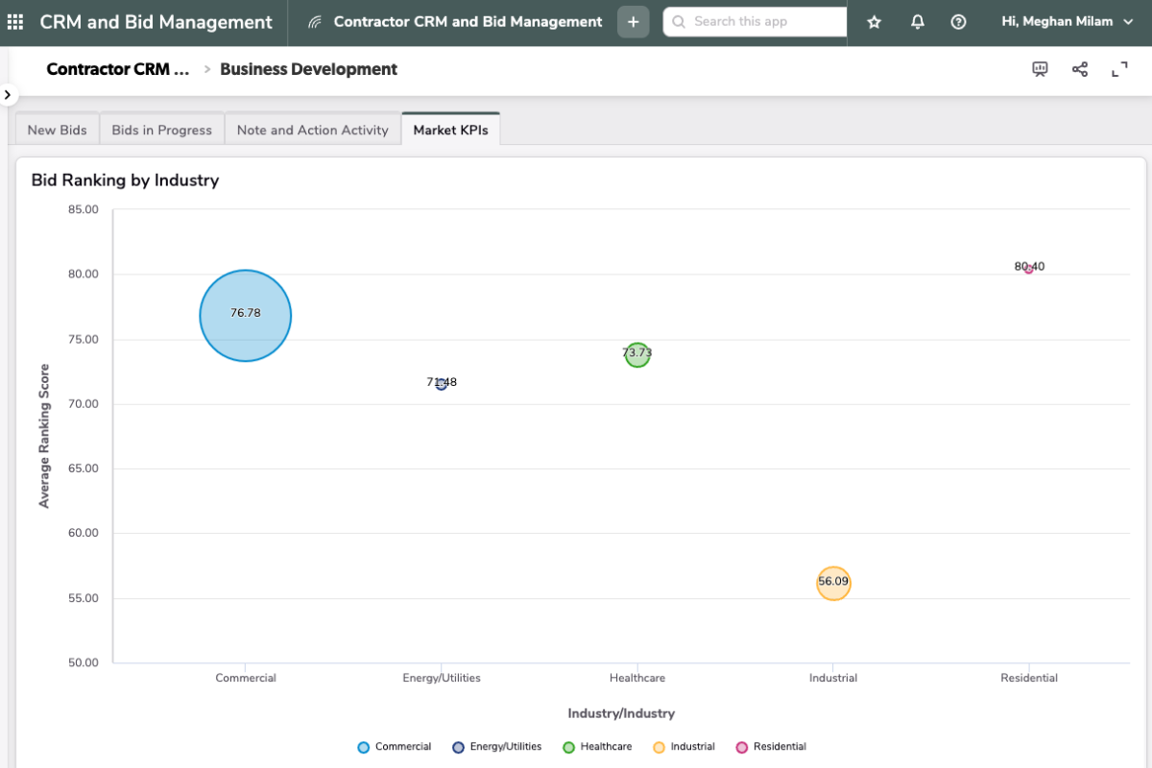
Task: Open the Meghan Milam user menu
Action: [1067, 22]
